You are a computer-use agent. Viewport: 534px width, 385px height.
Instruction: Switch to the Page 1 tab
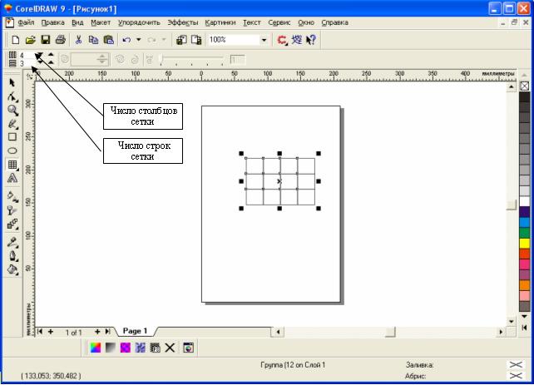pos(135,331)
